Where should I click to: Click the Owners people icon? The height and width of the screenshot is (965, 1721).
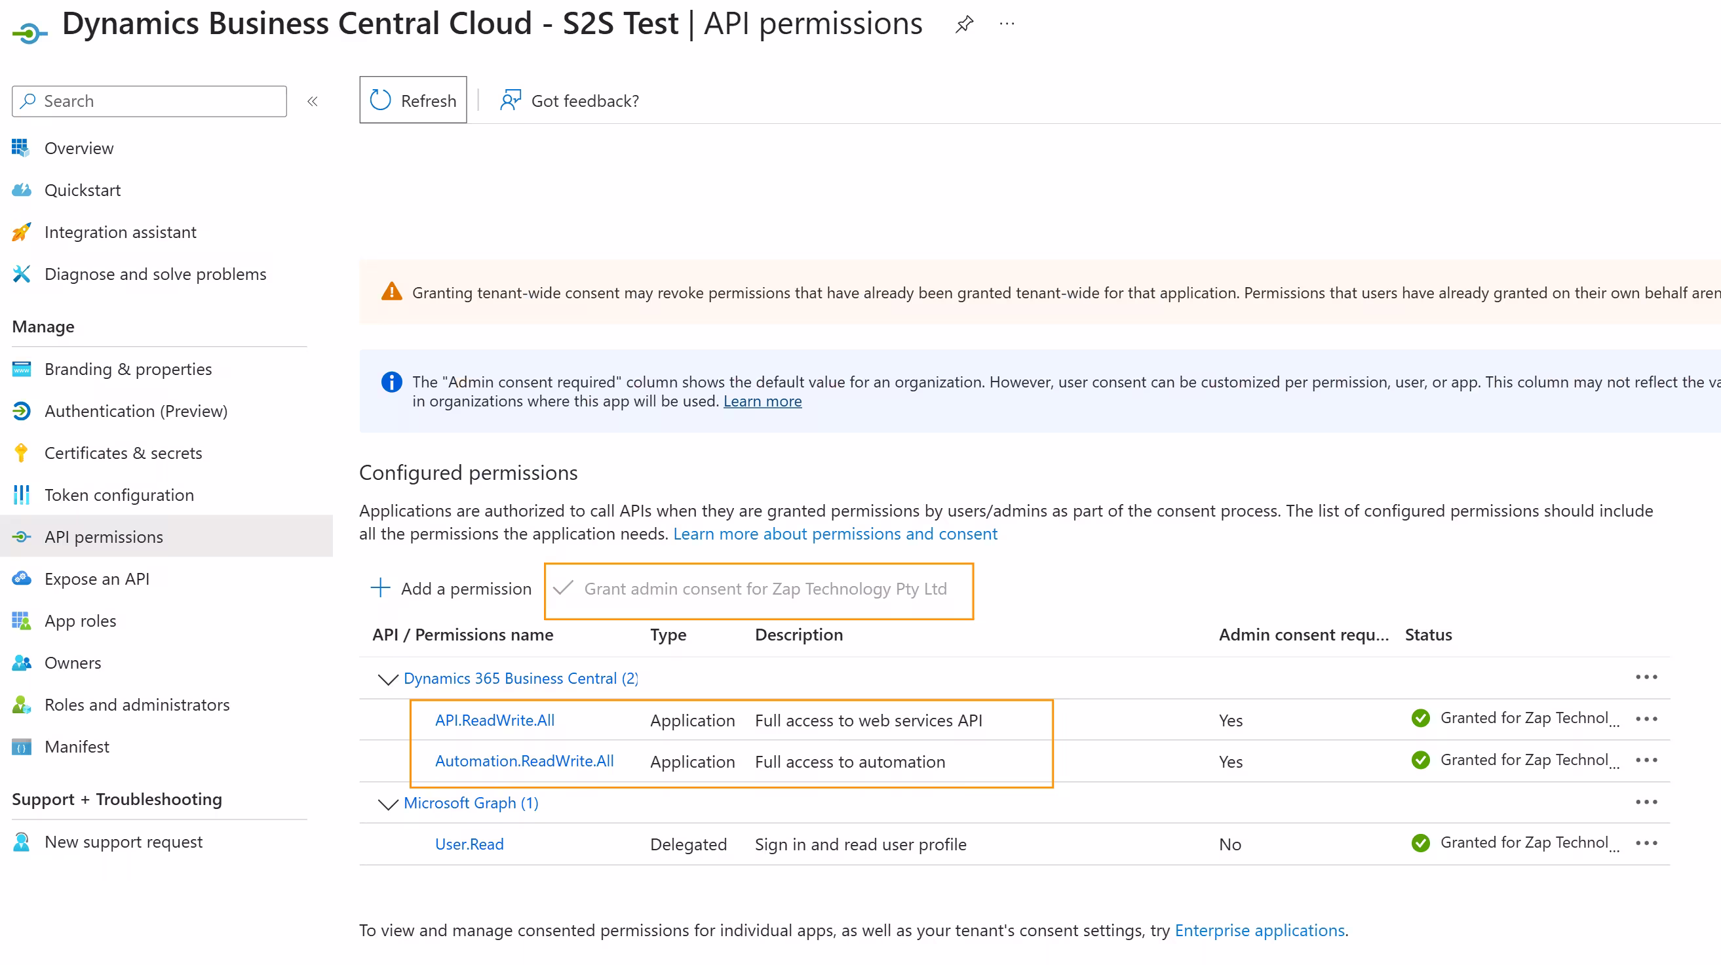[22, 663]
